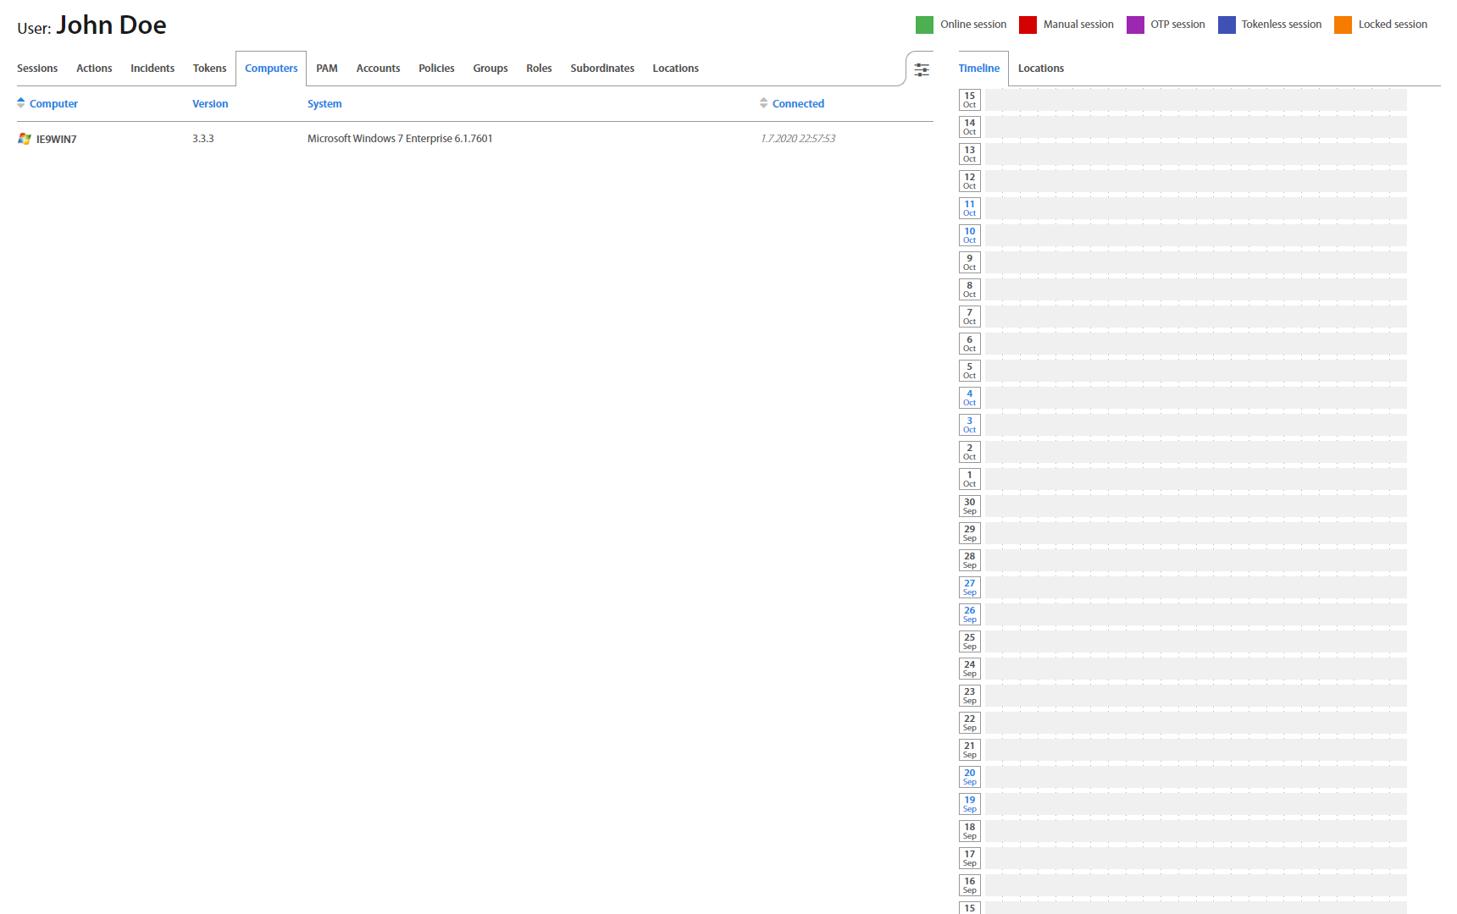
Task: Sort the table by System column
Action: [x=324, y=104]
